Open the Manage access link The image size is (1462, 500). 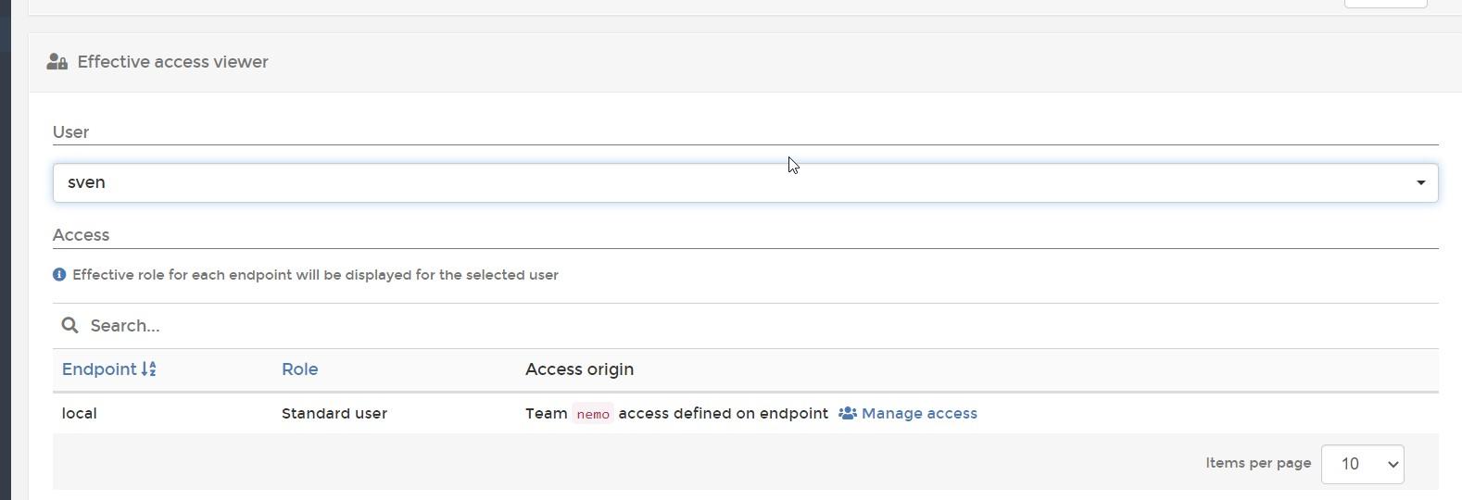919,414
